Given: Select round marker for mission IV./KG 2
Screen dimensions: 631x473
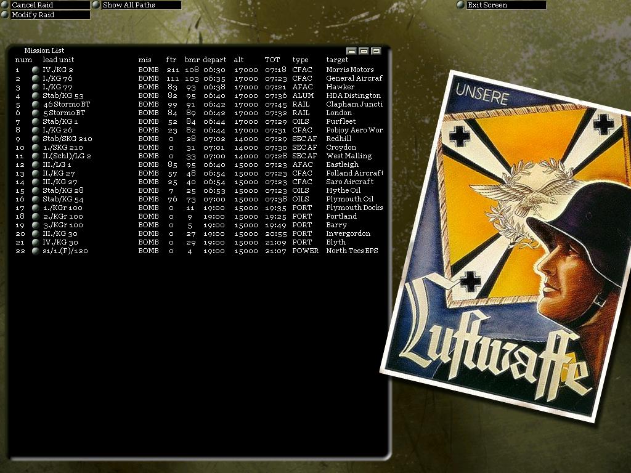Looking at the screenshot, I should tap(35, 70).
